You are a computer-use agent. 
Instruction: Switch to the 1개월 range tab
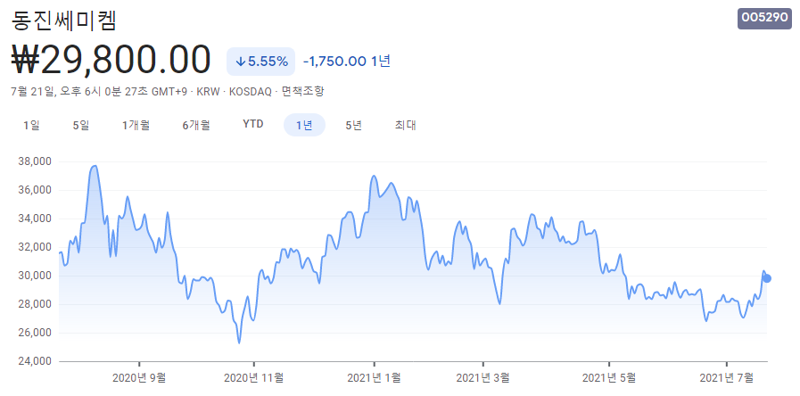tap(136, 125)
